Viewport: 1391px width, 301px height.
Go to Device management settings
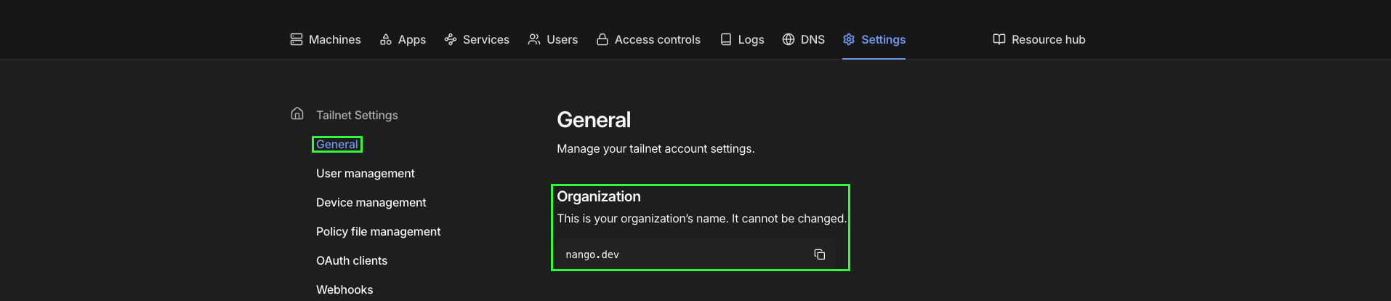[x=371, y=202]
